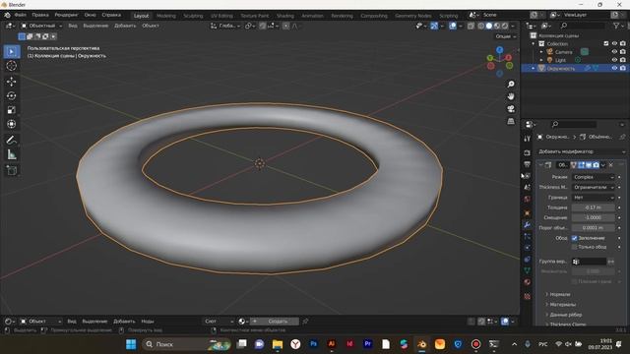Select the Select Box tool
The height and width of the screenshot is (354, 630).
(x=11, y=52)
